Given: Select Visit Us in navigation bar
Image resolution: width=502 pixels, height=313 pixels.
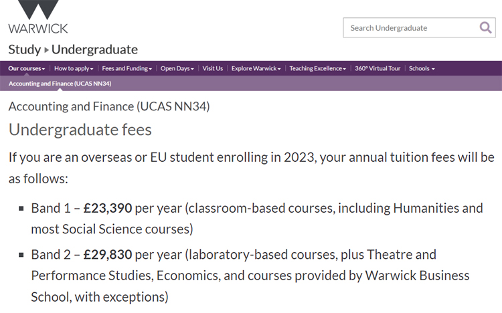Looking at the screenshot, I should [213, 68].
